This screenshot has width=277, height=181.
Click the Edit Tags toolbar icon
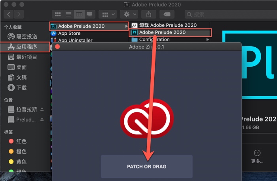tap(167, 14)
